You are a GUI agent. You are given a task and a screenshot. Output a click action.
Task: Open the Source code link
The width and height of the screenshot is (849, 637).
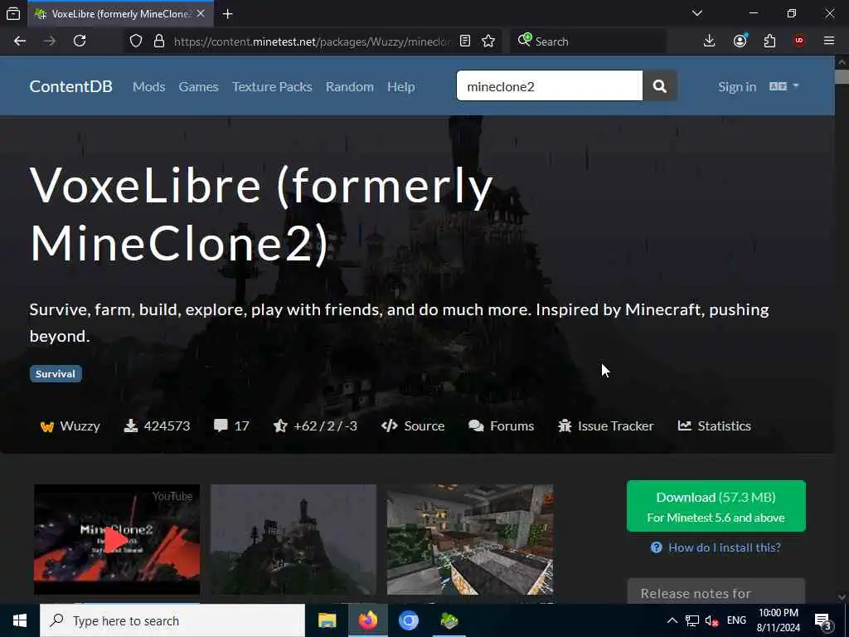[x=413, y=425]
